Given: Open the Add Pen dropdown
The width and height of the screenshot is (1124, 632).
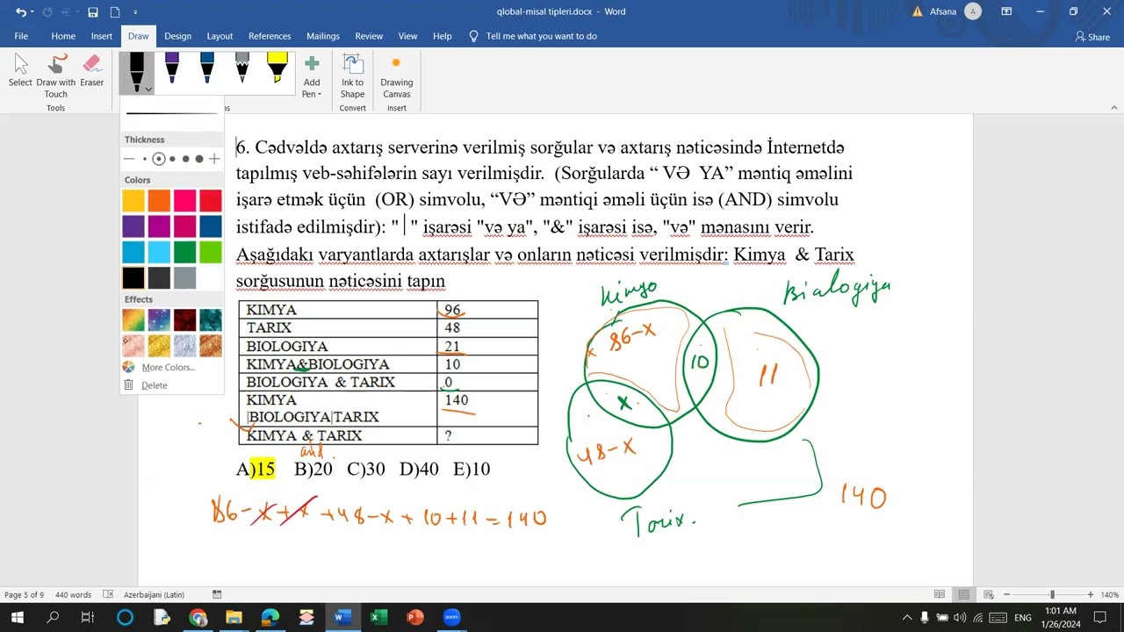Looking at the screenshot, I should [312, 76].
